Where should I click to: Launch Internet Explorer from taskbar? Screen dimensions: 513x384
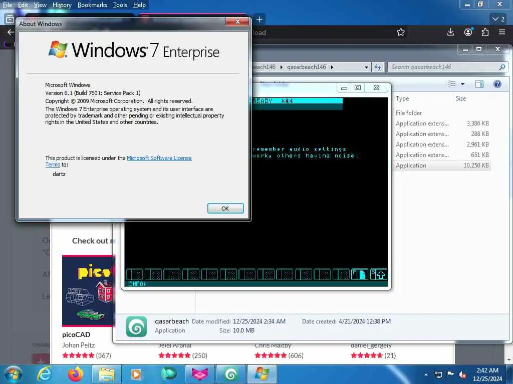[44, 374]
